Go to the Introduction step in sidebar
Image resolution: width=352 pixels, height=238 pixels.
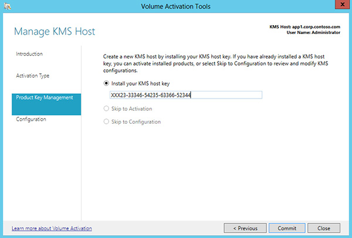tap(29, 54)
